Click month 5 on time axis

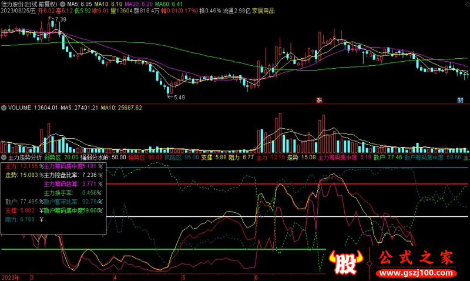(184, 277)
